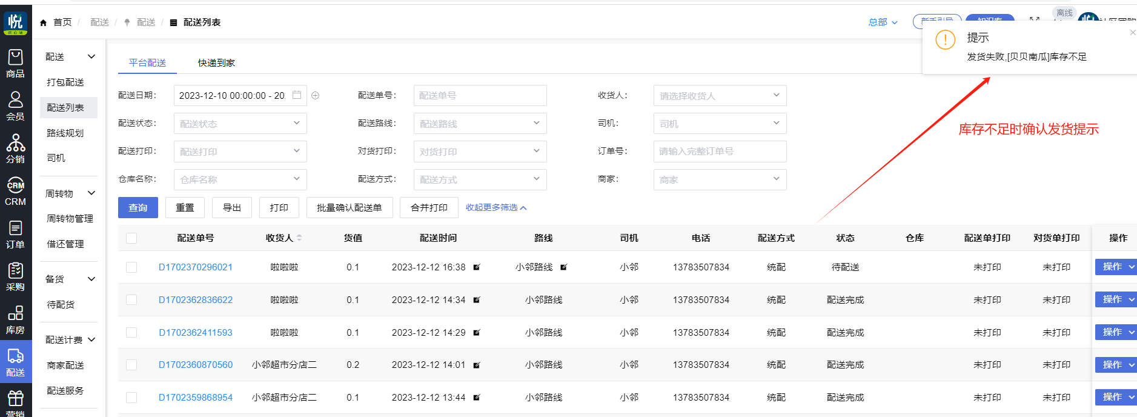Switch to 快递到家 tab
Screen dimensions: 1137x417
(x=216, y=62)
